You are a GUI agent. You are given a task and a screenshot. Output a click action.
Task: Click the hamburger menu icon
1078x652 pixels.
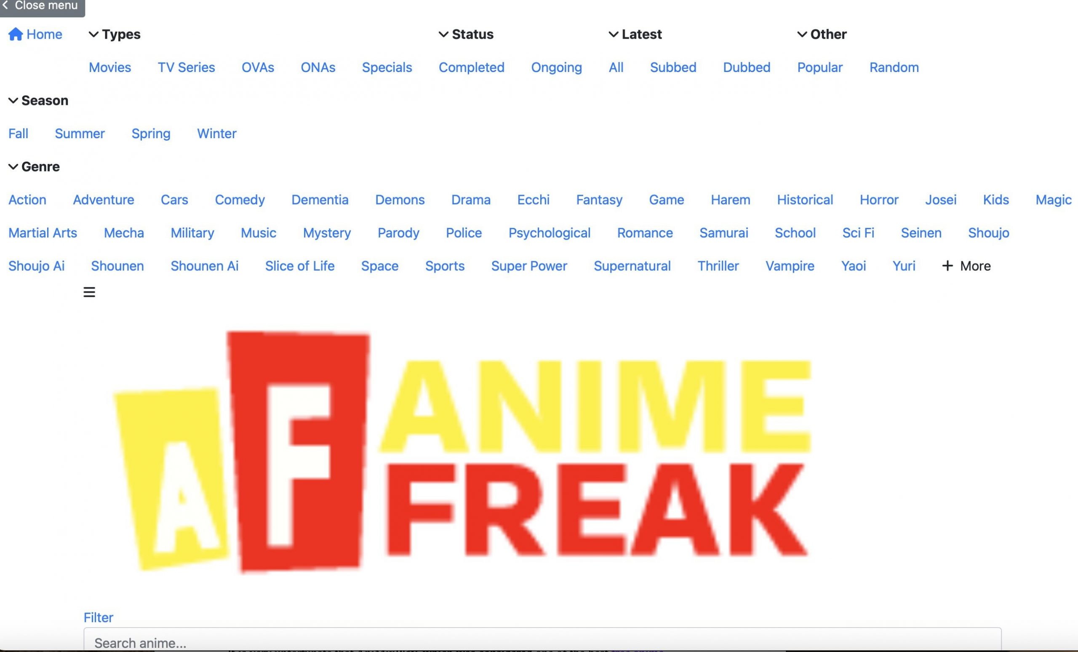(x=89, y=292)
